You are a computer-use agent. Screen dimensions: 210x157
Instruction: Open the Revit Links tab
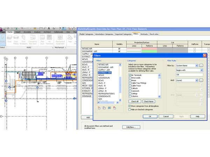coord(154,34)
